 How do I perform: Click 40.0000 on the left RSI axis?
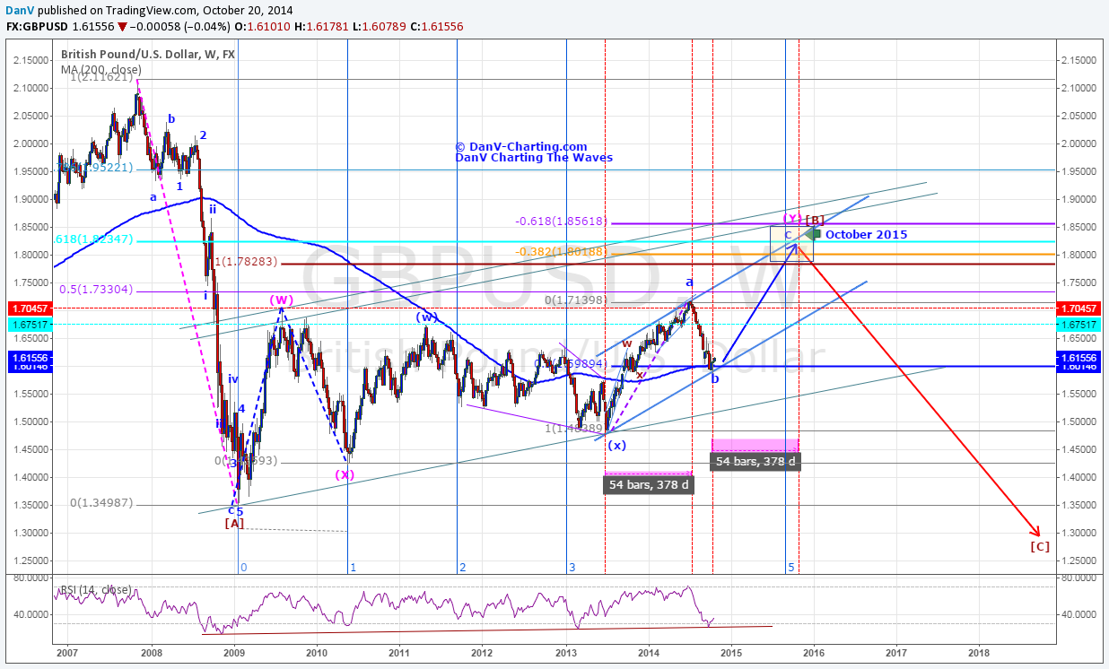[31, 614]
